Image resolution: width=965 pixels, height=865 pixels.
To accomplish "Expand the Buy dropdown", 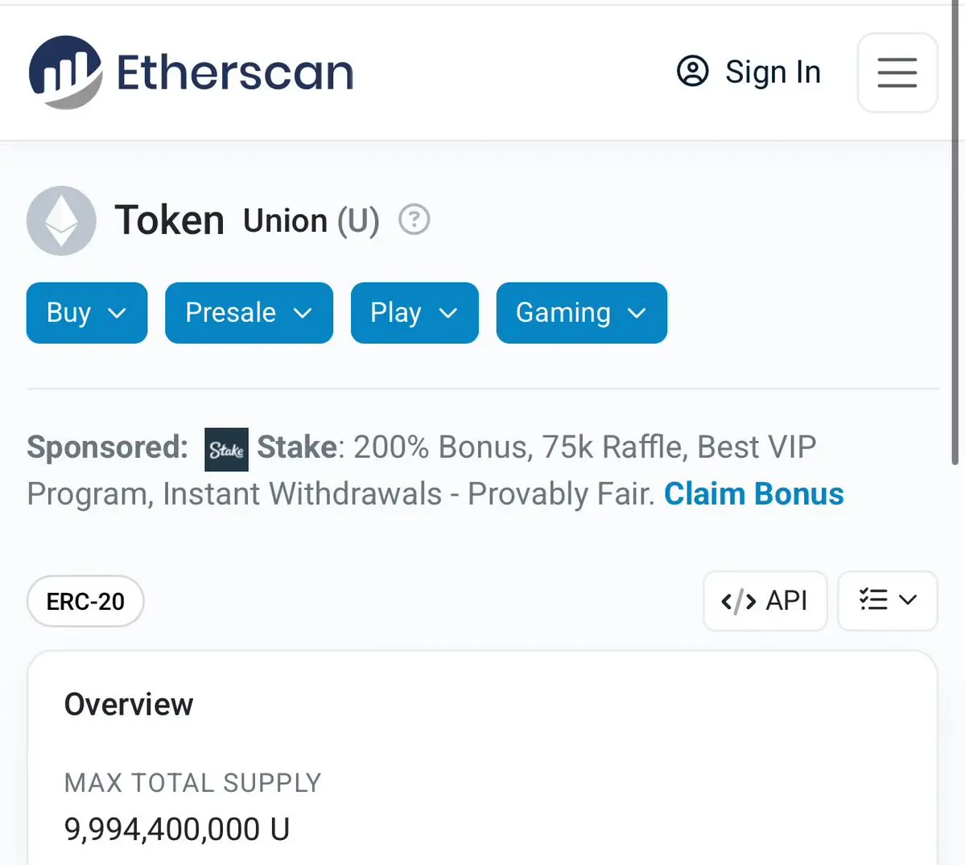I will (x=87, y=312).
